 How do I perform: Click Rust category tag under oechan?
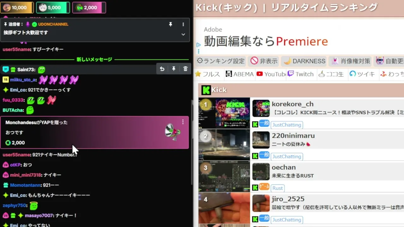[278, 188]
